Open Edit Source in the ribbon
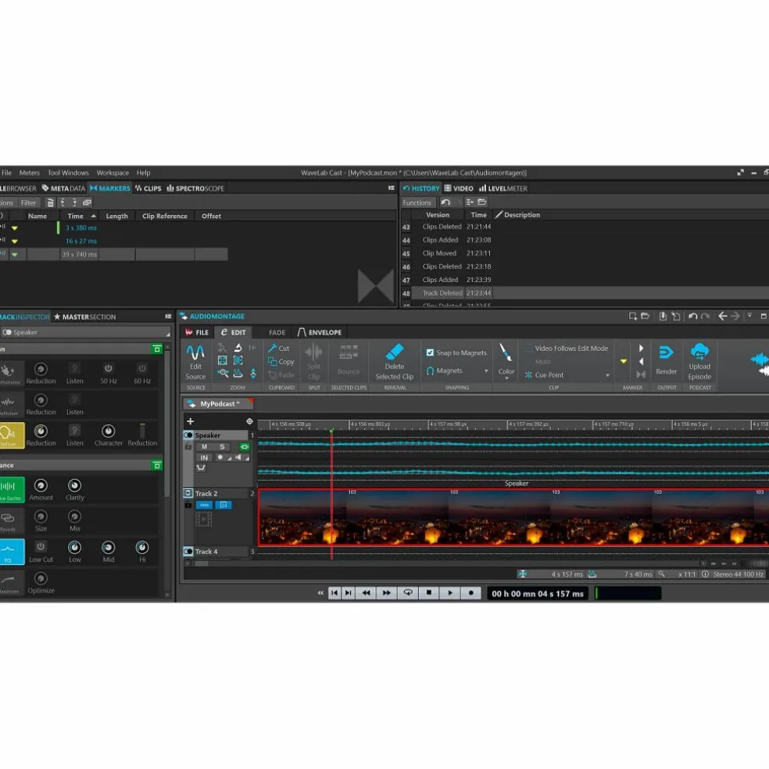This screenshot has height=769, width=769. click(195, 362)
